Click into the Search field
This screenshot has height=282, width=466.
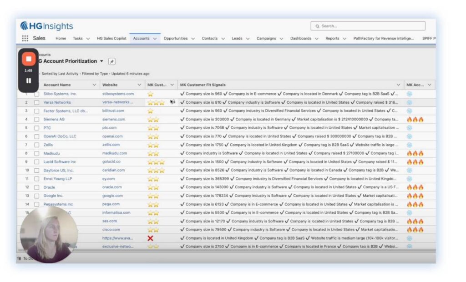pyautogui.click(x=368, y=26)
